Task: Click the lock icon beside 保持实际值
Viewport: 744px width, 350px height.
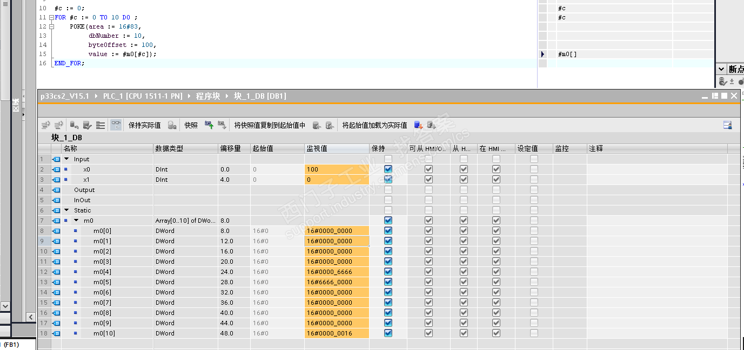Action: pyautogui.click(x=172, y=125)
